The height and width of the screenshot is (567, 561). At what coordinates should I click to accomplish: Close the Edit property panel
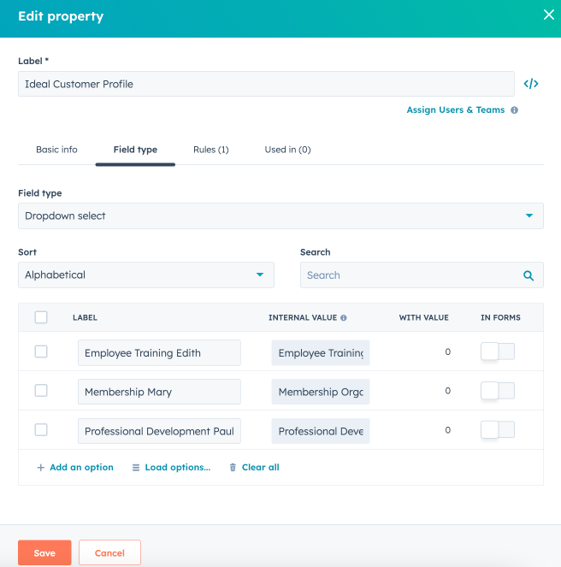click(x=548, y=15)
